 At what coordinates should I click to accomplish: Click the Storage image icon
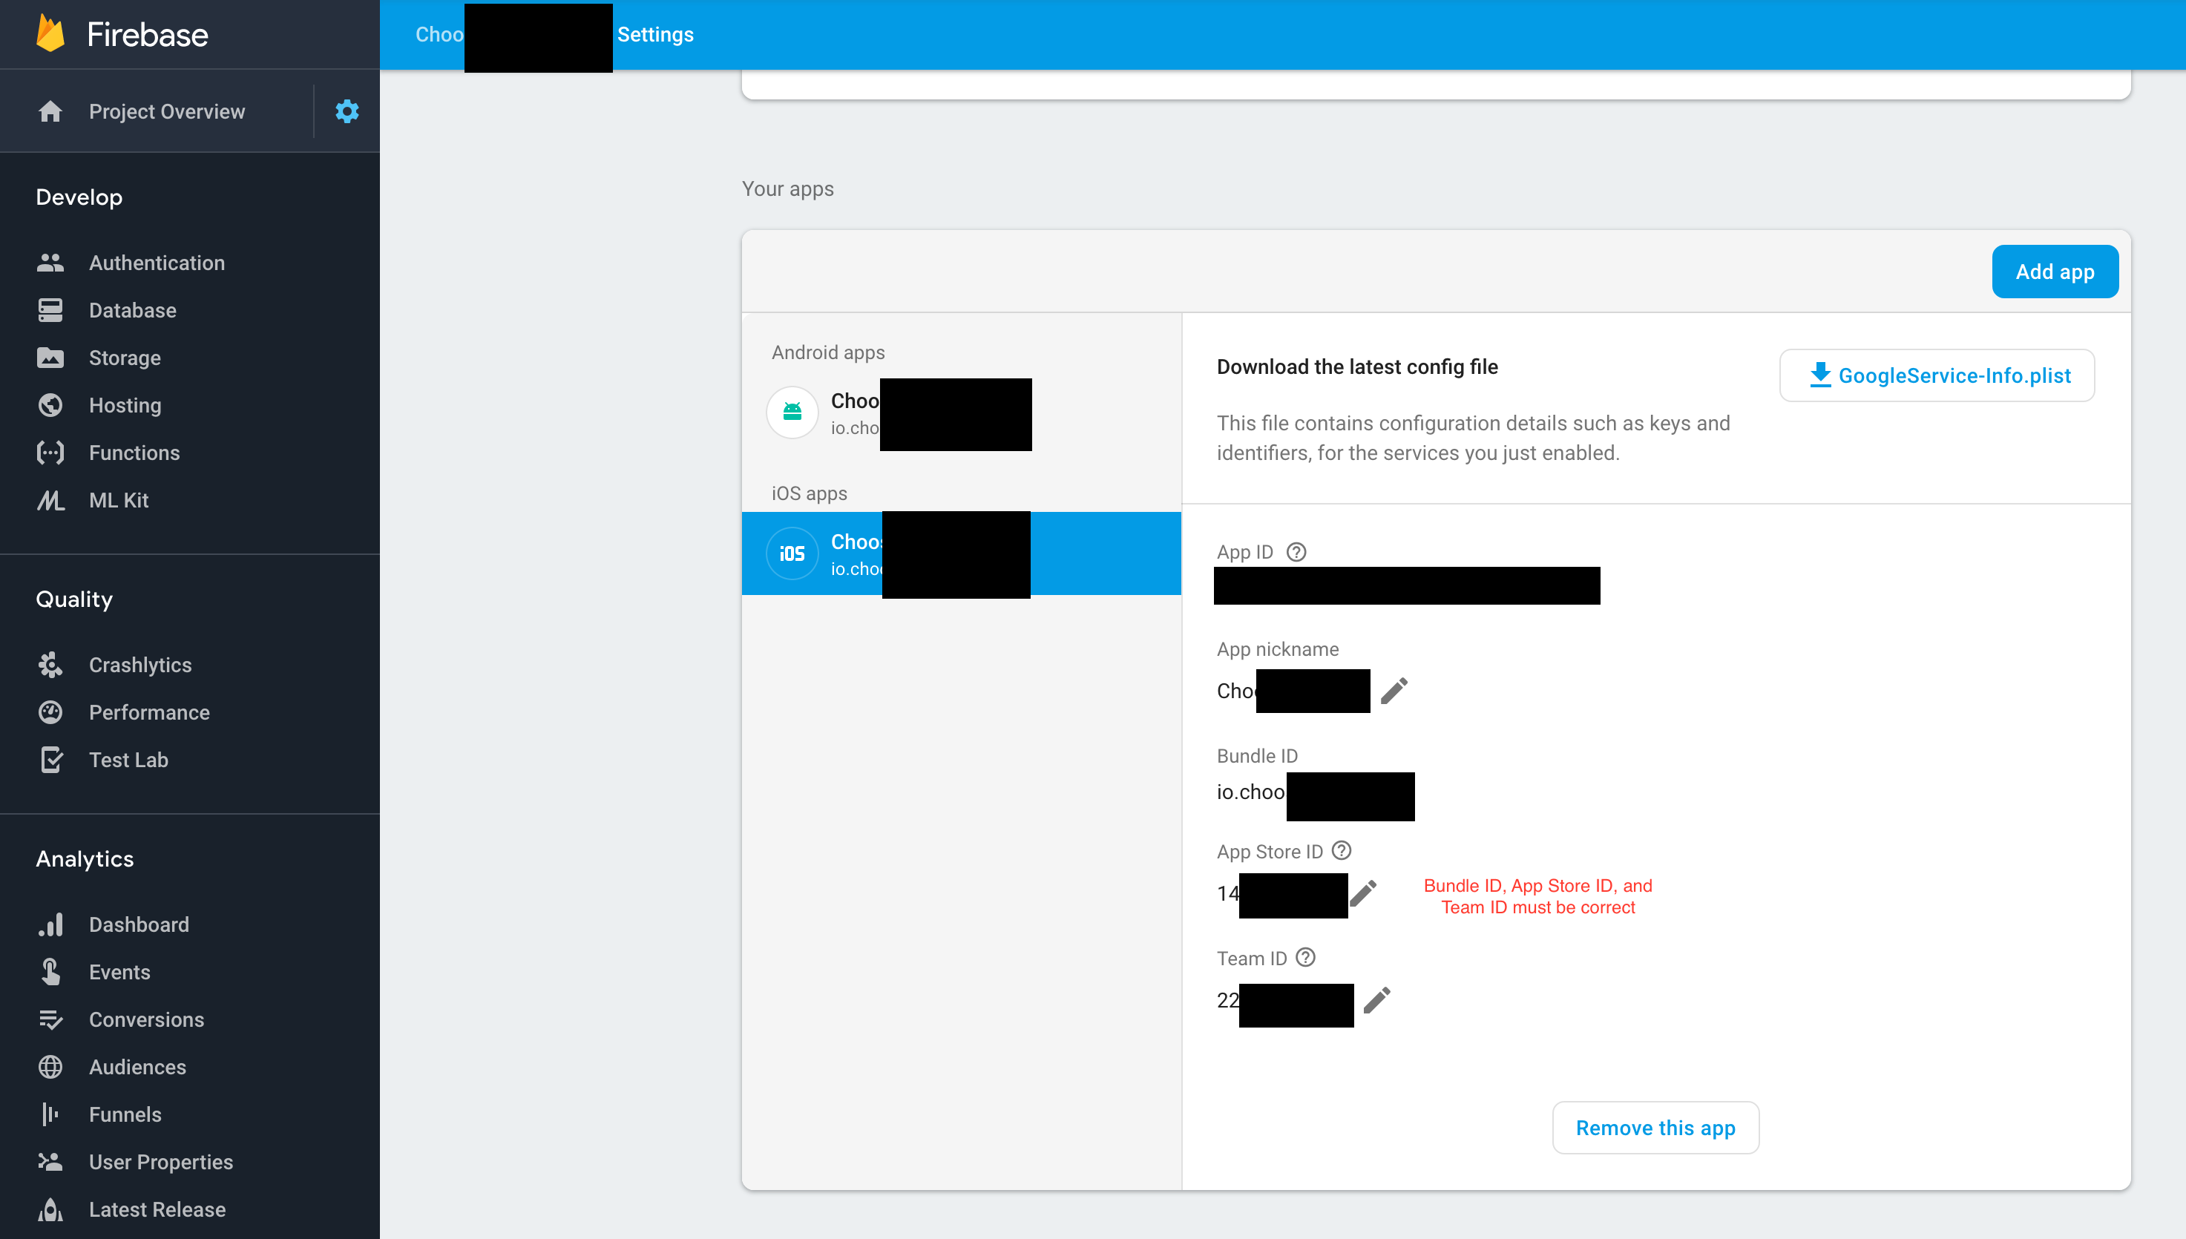click(50, 358)
